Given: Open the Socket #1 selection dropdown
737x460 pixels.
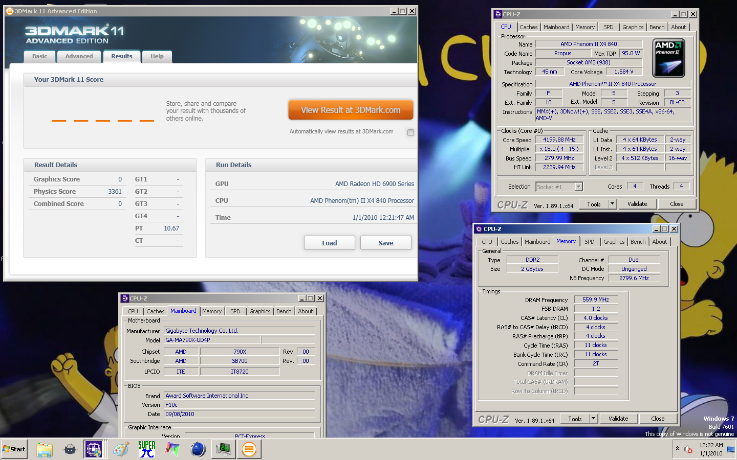Looking at the screenshot, I should coord(579,187).
